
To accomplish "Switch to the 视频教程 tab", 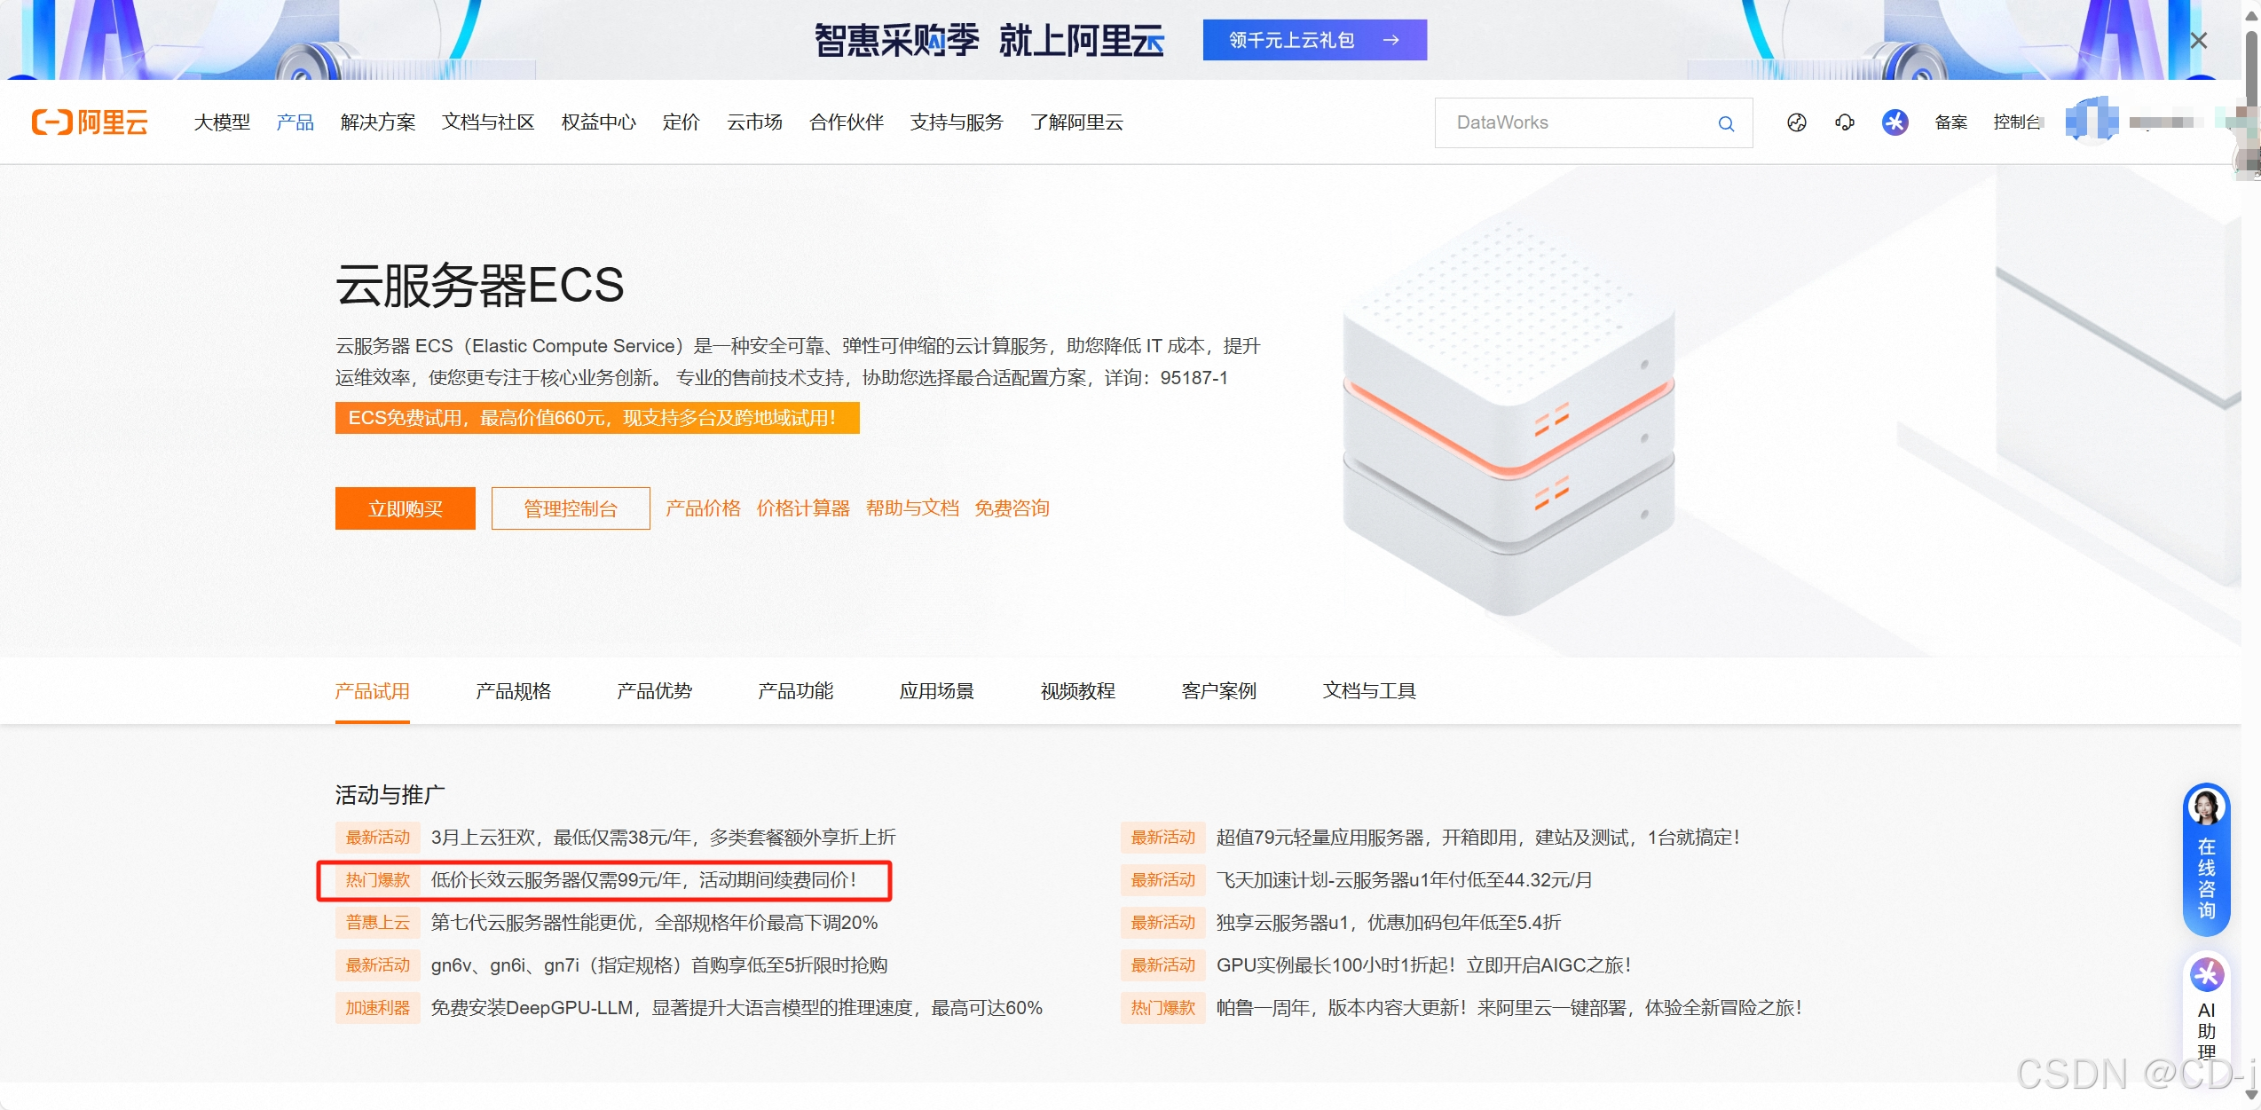I will click(1077, 691).
